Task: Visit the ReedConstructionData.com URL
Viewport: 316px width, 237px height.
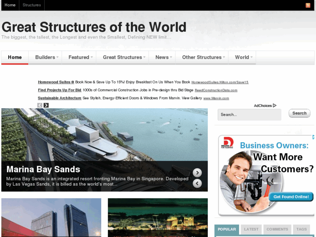Action: pyautogui.click(x=216, y=90)
